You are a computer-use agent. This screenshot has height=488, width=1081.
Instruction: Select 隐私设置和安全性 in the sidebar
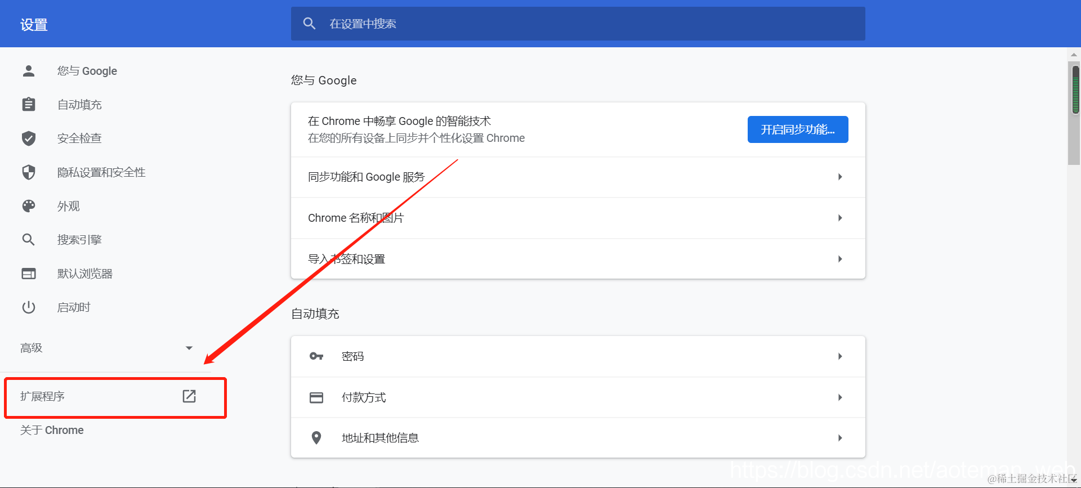(101, 172)
